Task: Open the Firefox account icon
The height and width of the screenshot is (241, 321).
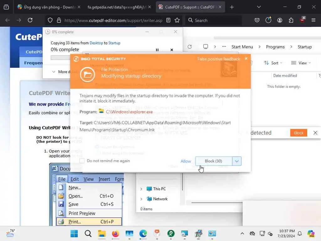Action: click(x=280, y=20)
